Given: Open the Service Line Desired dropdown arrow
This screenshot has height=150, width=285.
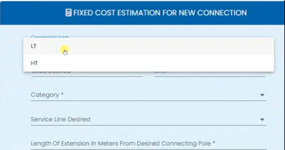Looking at the screenshot, I should click(262, 120).
